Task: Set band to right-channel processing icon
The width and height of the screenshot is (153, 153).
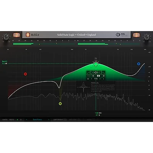Action: point(103,76)
